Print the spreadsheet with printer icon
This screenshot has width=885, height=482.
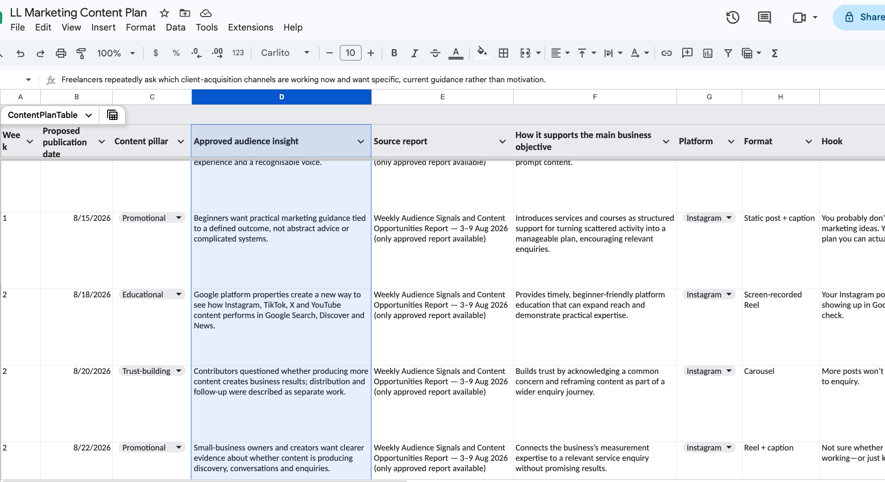tap(61, 53)
